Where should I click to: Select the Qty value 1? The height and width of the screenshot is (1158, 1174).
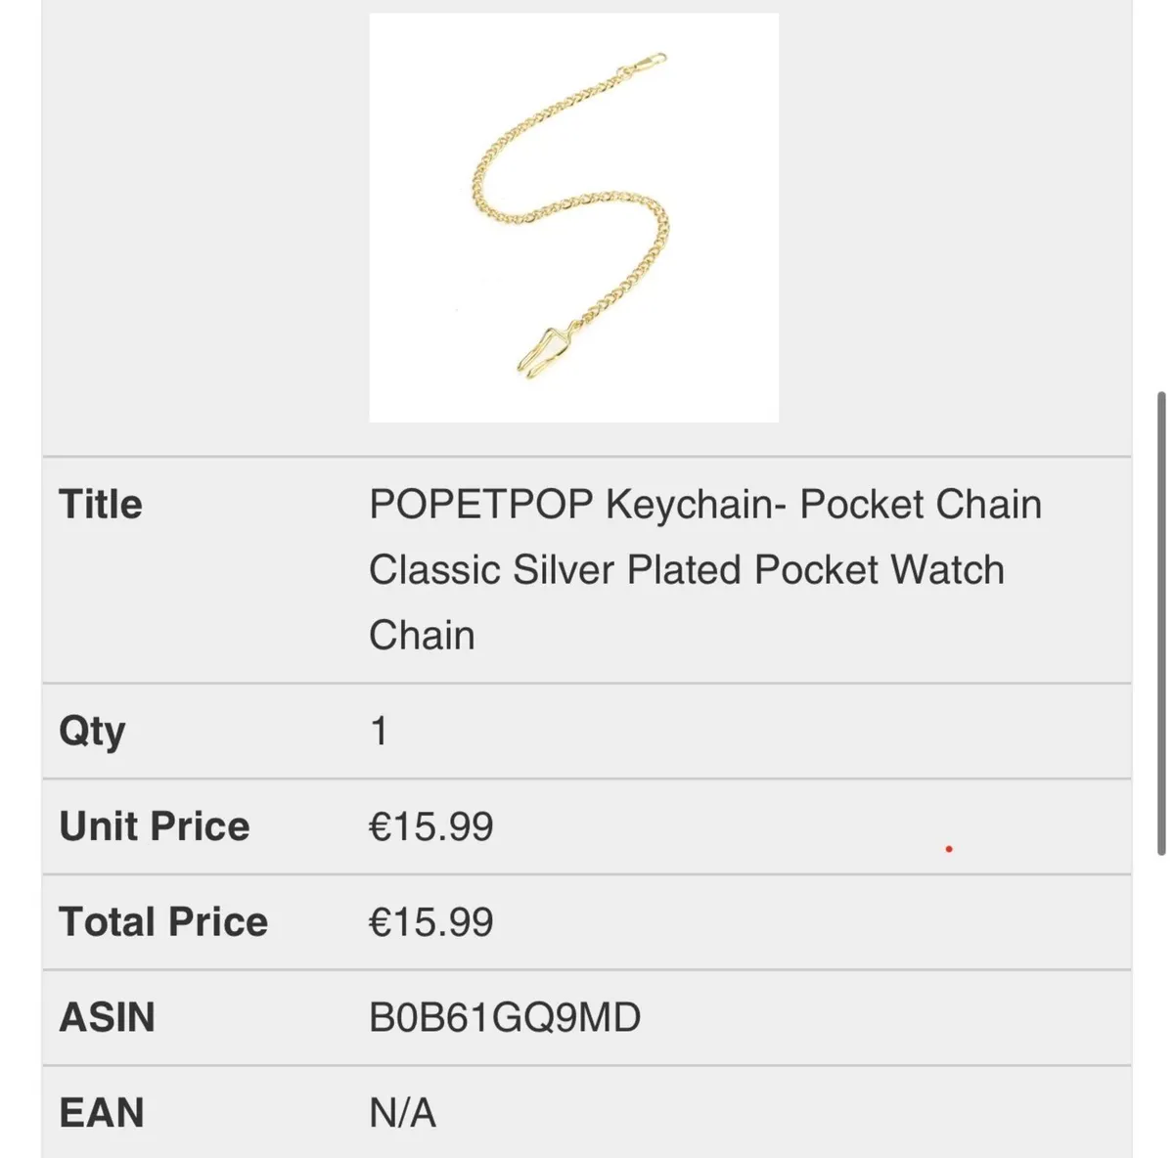pyautogui.click(x=380, y=732)
